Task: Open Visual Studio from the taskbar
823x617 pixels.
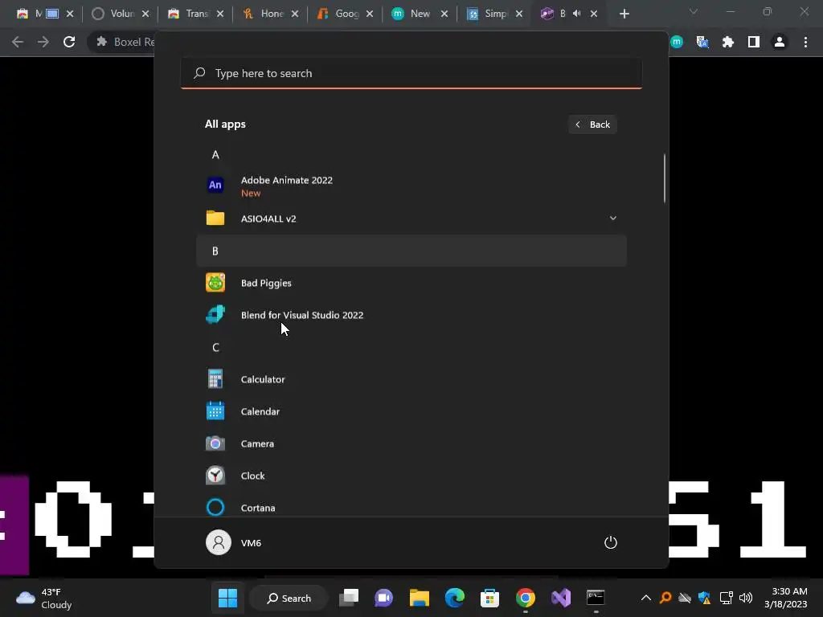Action: [560, 598]
